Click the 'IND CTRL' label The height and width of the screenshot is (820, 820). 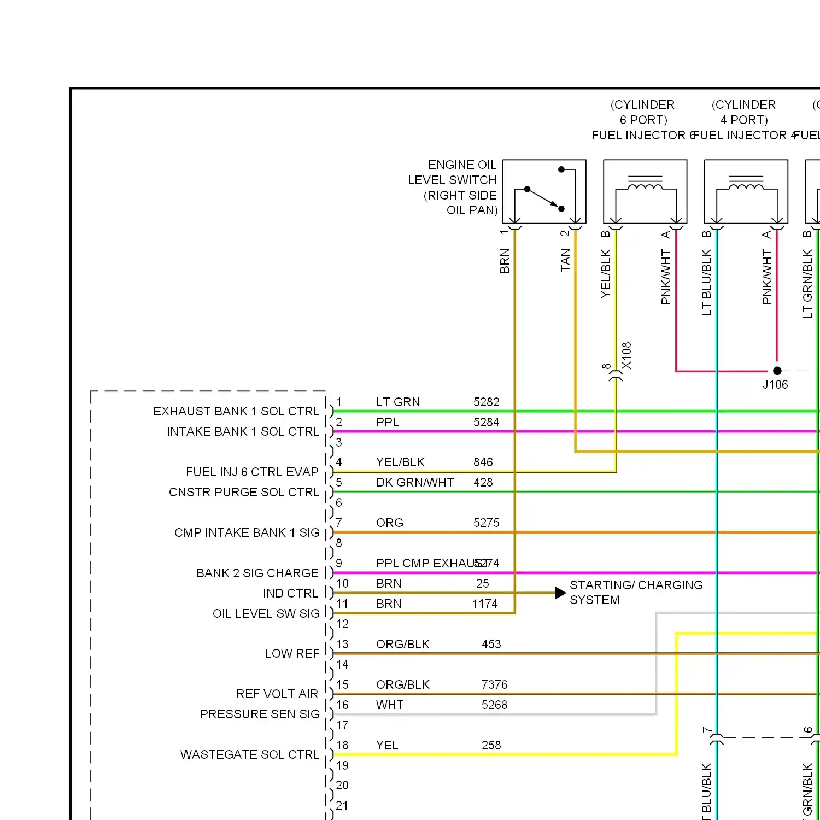291,593
